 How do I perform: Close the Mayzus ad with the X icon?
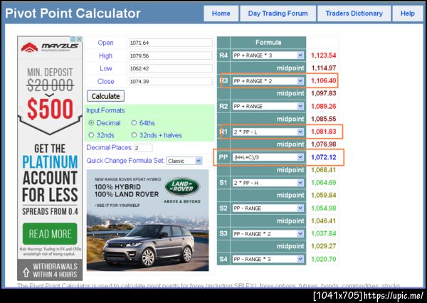pos(79,39)
